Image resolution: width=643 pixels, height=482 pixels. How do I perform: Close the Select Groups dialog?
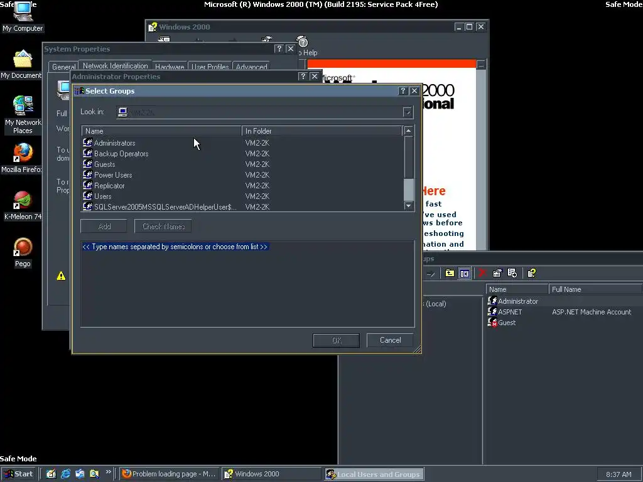point(414,91)
